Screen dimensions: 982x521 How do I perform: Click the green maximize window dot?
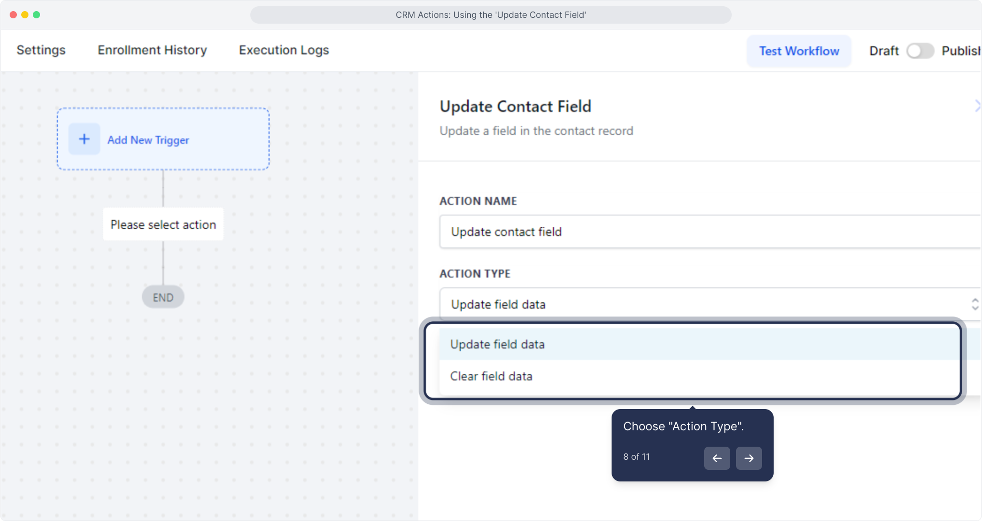coord(36,15)
